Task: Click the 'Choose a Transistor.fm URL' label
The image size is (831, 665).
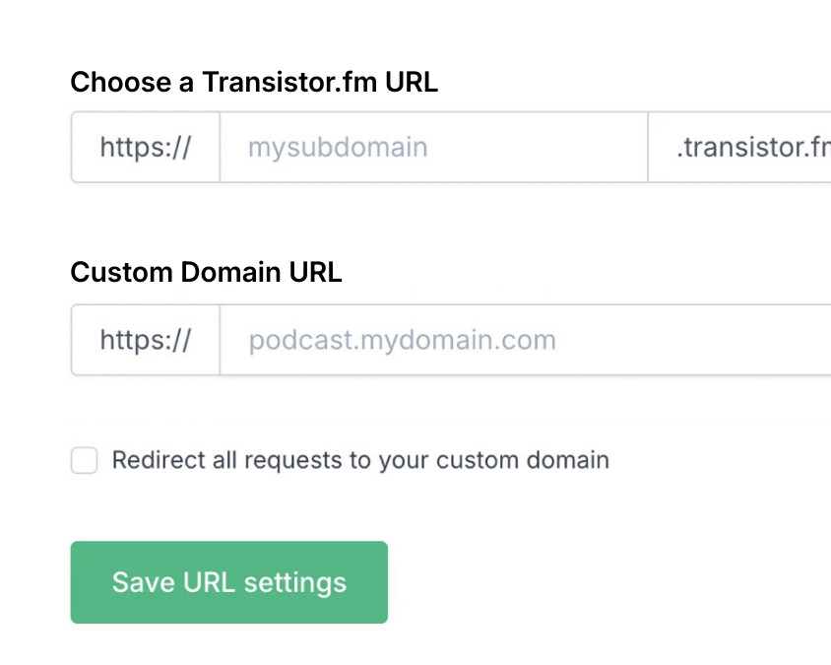Action: [254, 82]
